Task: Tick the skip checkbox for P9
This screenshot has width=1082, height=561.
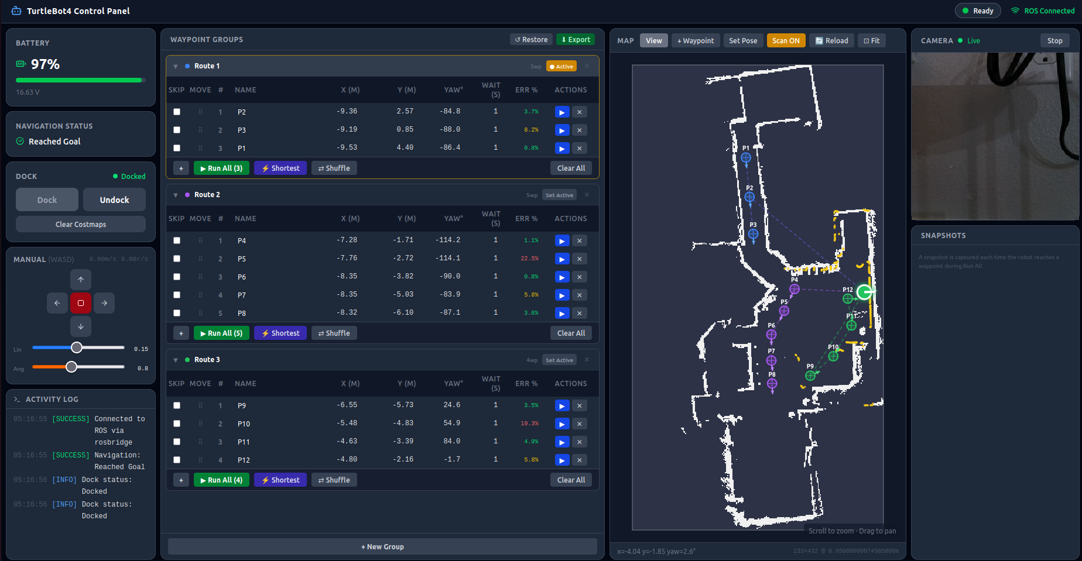Action: point(177,406)
